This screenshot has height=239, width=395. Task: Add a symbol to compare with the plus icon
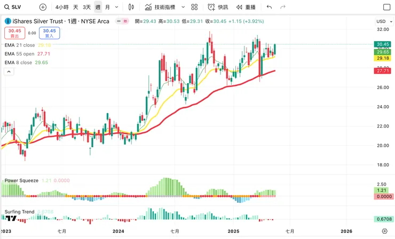point(43,7)
